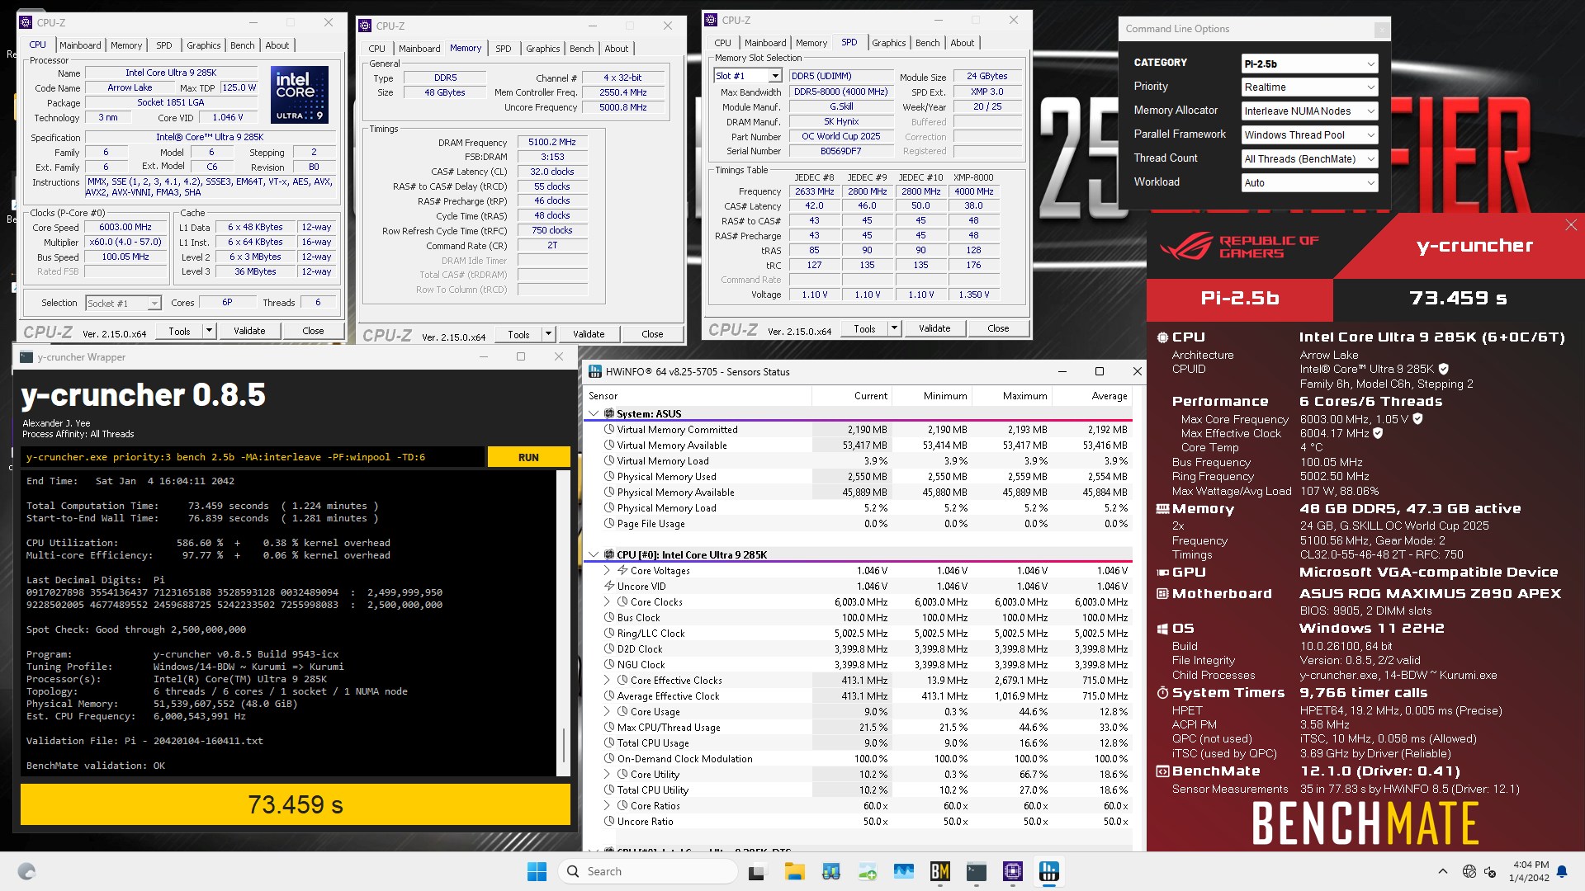
Task: Open the Socket #1 selection dropdown in CPU-Z
Action: click(x=123, y=304)
